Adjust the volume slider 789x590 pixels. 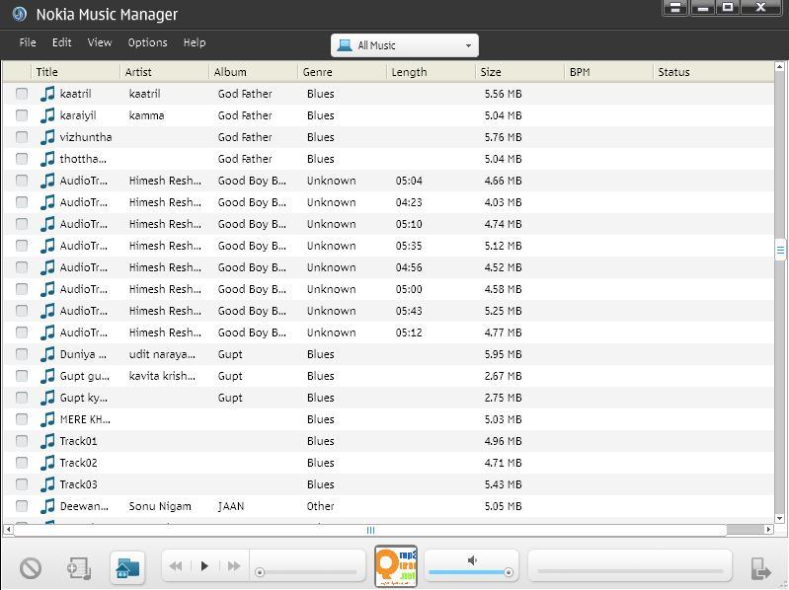click(470, 572)
